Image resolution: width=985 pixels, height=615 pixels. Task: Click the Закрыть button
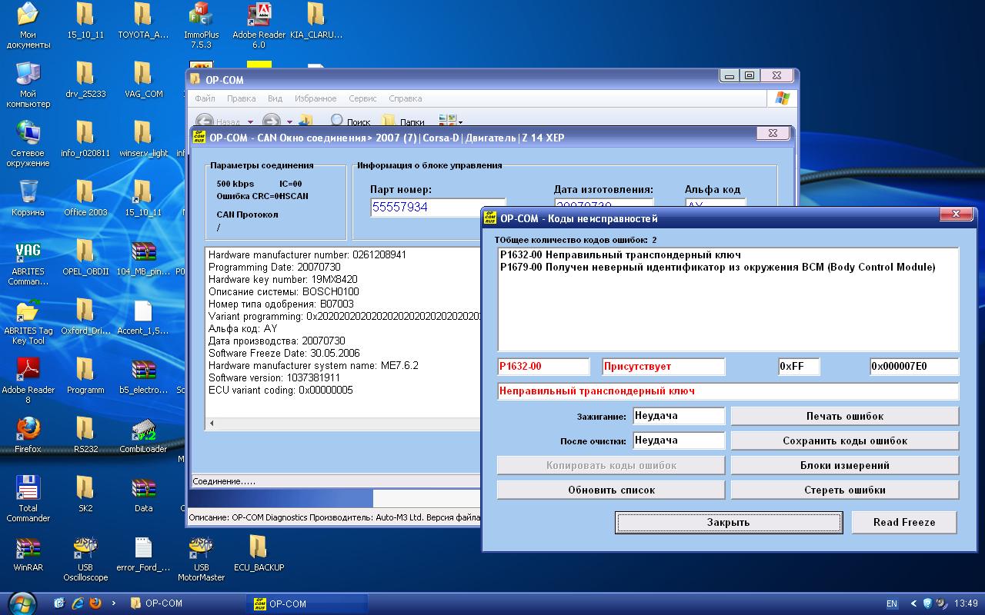728,522
